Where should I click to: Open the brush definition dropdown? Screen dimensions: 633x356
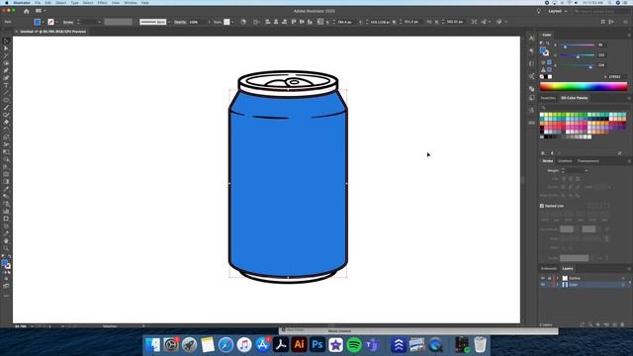coord(169,22)
